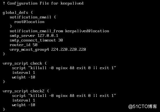The width and height of the screenshot is (160, 112).
Task: Click the killall script line under check2
Action: click(64, 96)
